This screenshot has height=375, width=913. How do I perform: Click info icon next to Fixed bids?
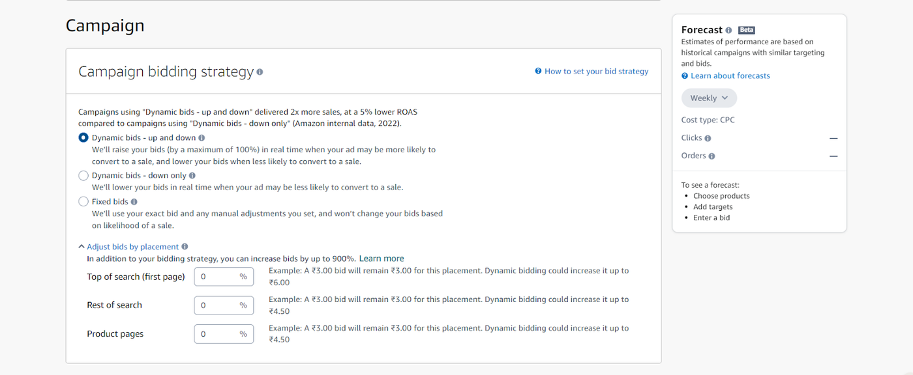(134, 202)
